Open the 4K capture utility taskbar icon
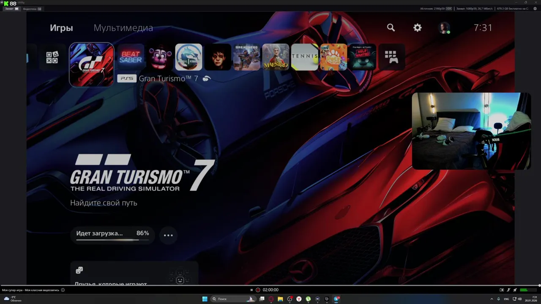The width and height of the screenshot is (541, 304). tap(317, 299)
